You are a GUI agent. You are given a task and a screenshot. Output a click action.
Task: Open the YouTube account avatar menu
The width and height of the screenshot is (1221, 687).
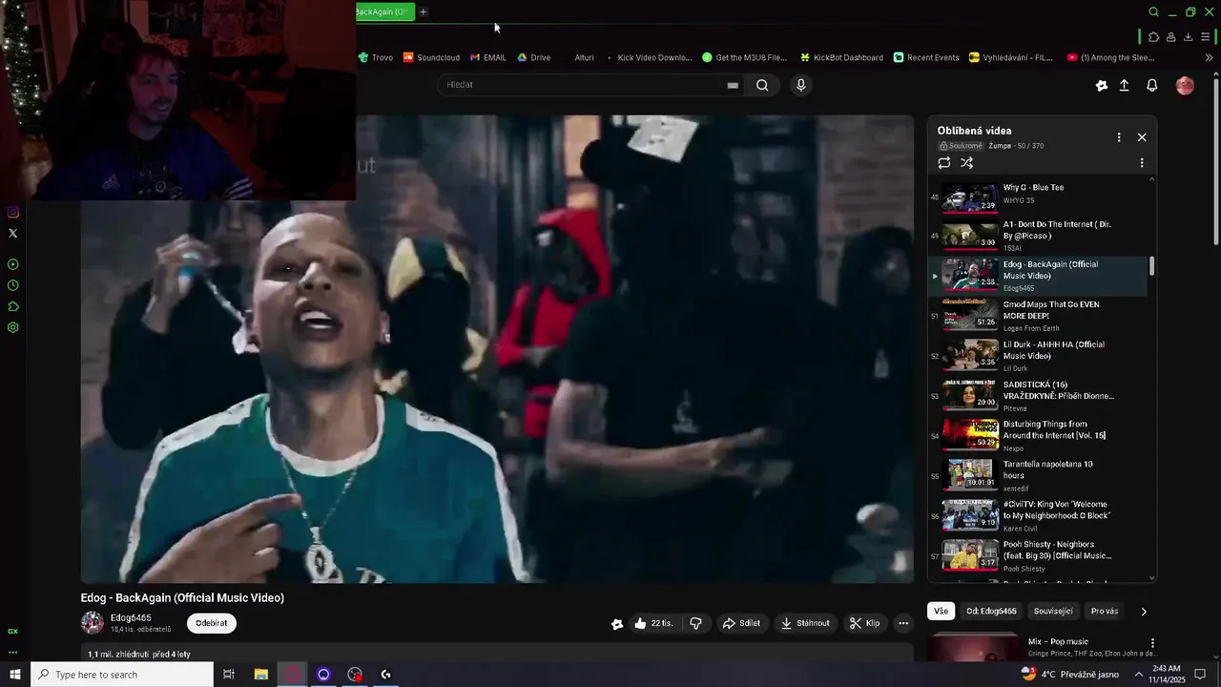coord(1185,85)
